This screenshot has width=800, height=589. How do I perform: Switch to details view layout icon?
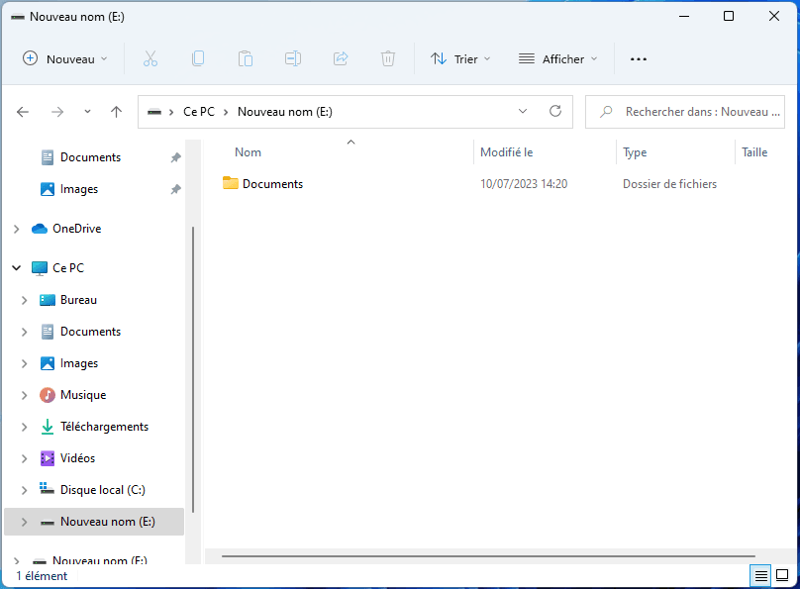pos(760,576)
